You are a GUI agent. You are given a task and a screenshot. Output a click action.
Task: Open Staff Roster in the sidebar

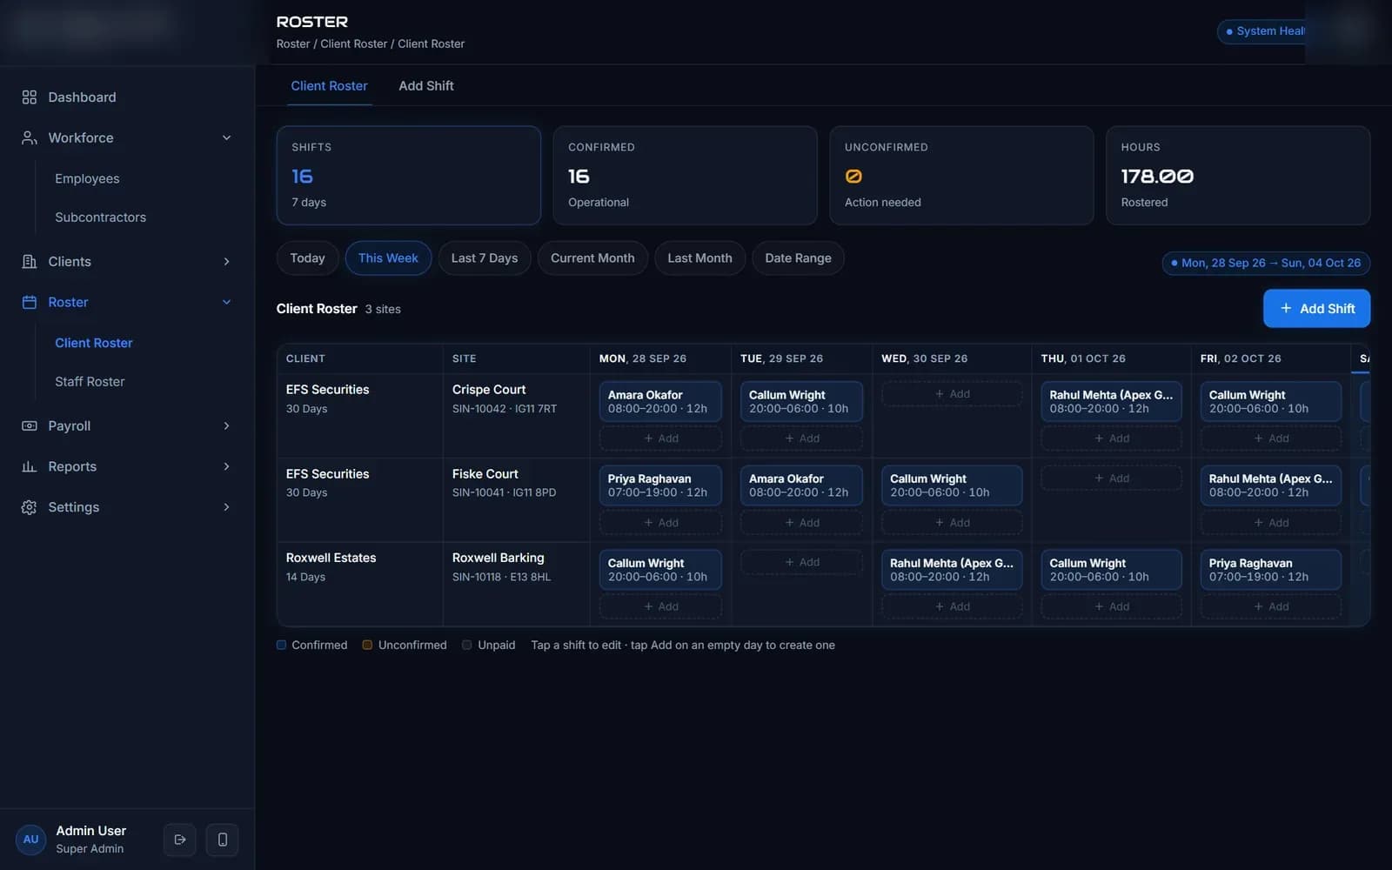click(x=90, y=382)
